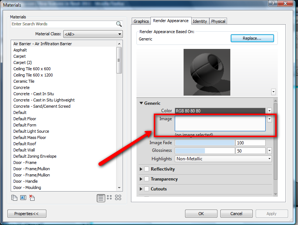Viewport: 298px width, 225px height.
Task: Open the Glossiness options arrow
Action: [269, 151]
